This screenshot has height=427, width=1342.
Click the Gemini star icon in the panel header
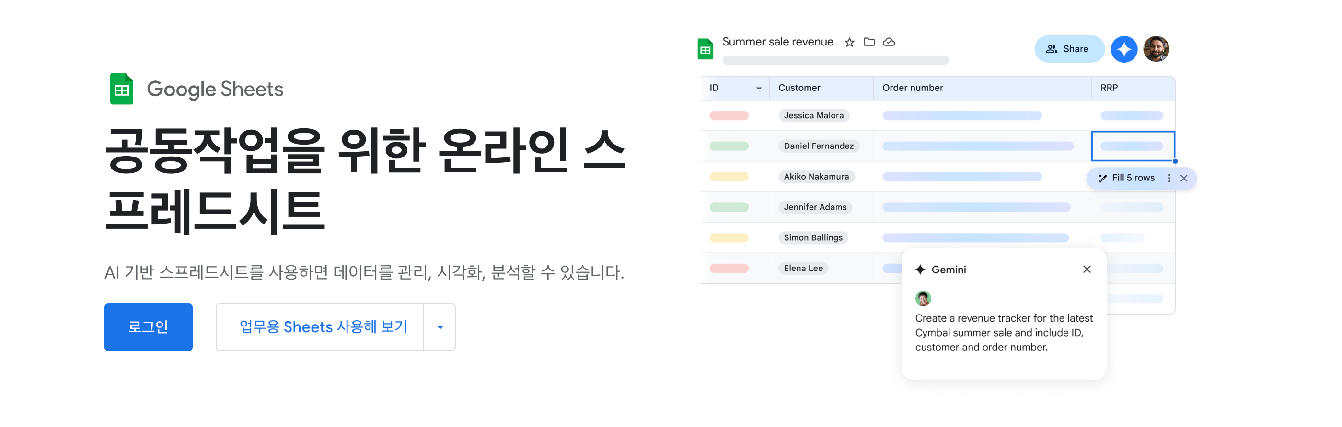[920, 270]
